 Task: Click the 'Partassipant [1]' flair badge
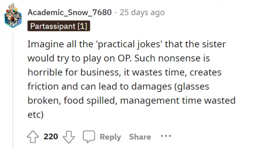[59, 26]
